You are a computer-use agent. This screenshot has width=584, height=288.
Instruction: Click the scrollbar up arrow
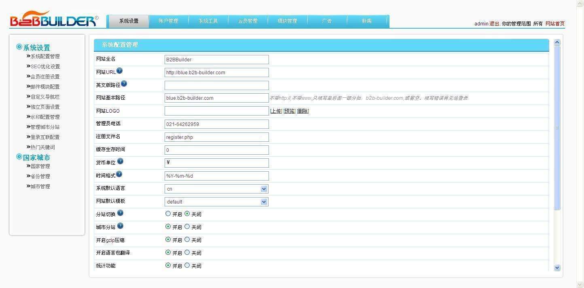557,42
